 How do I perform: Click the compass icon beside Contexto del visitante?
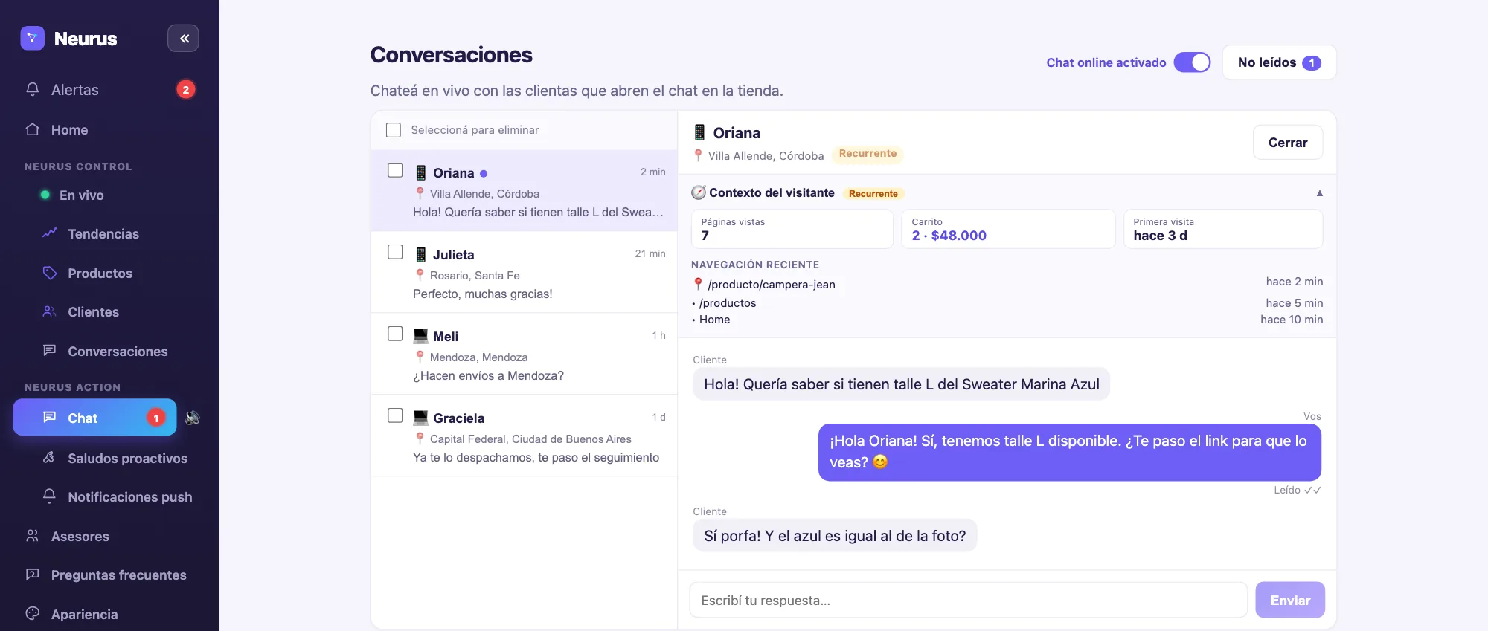(x=699, y=192)
